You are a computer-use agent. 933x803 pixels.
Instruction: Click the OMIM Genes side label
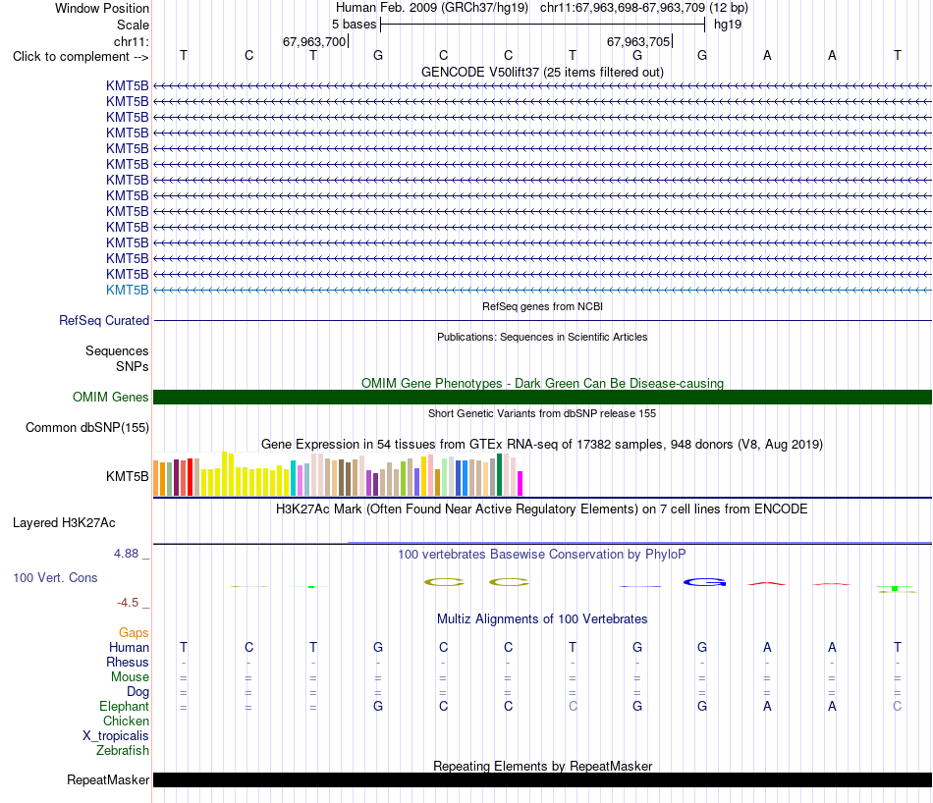(110, 397)
